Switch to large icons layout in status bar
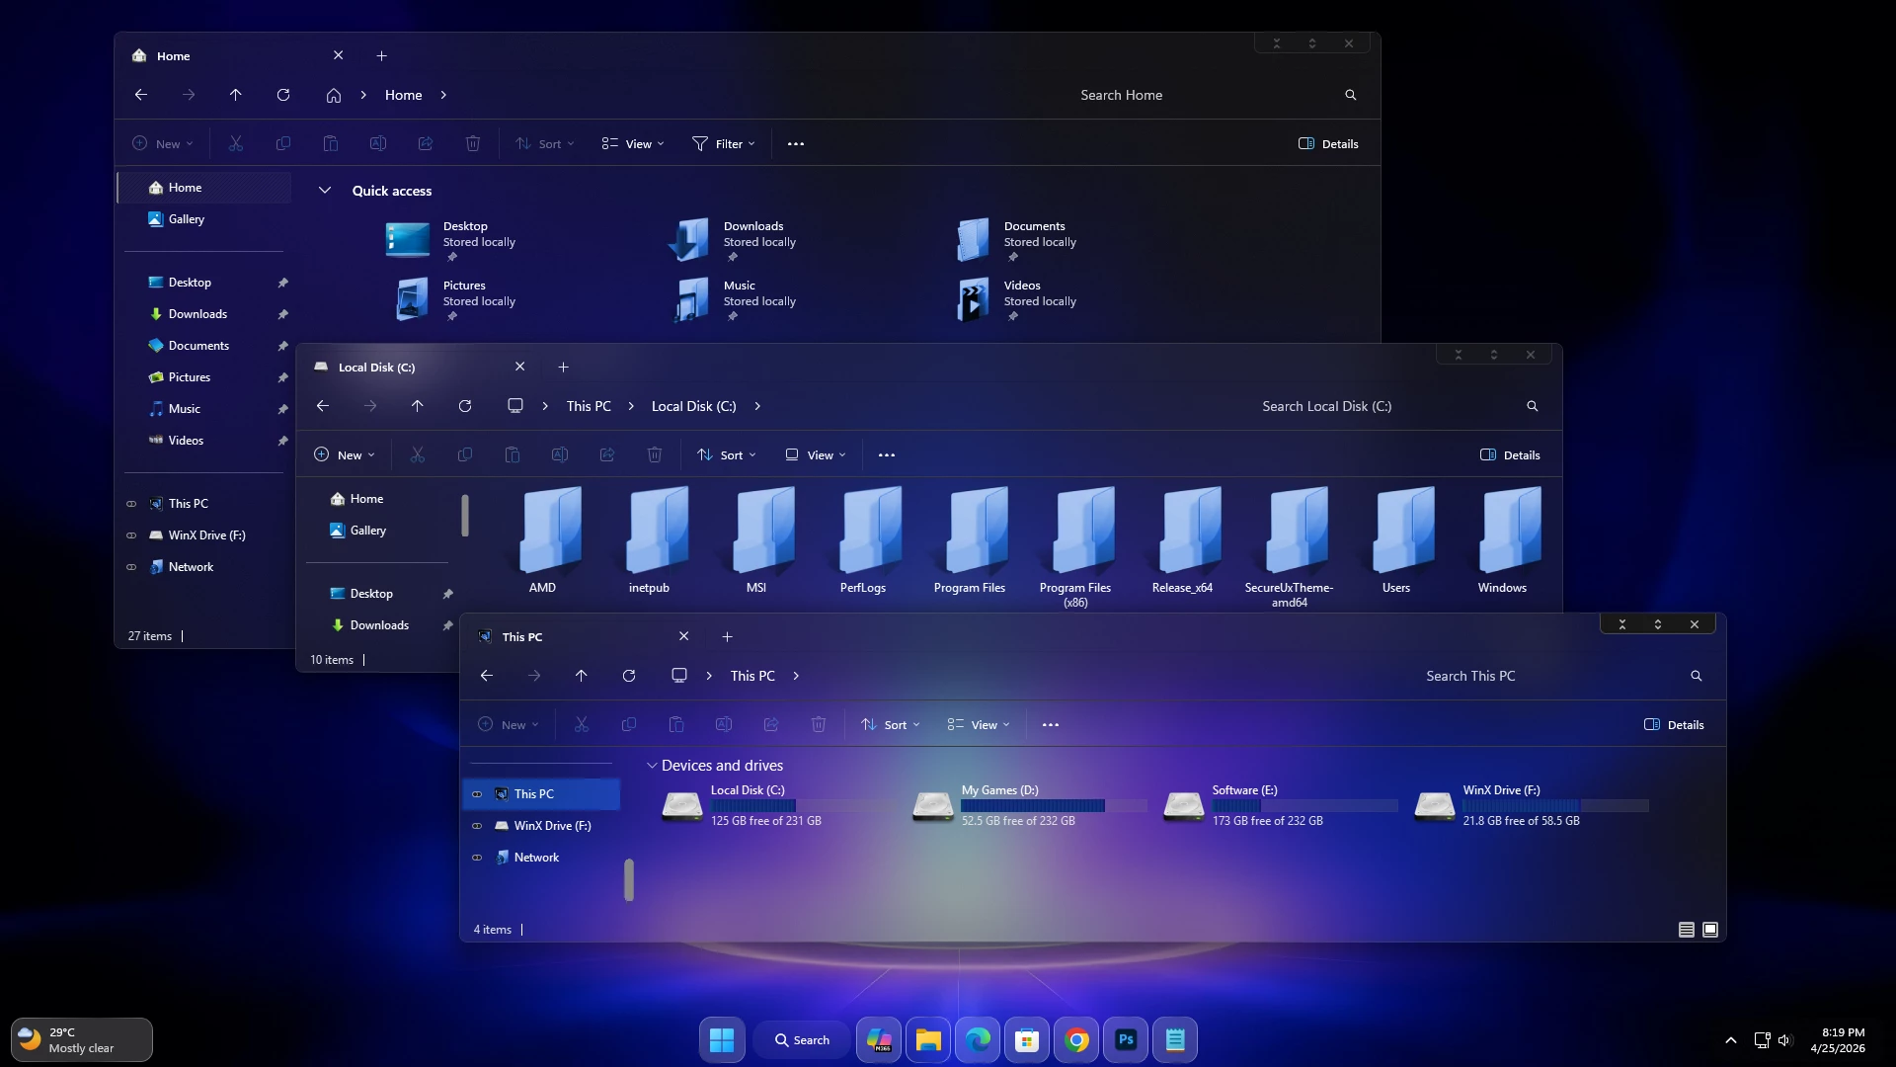 click(1709, 930)
